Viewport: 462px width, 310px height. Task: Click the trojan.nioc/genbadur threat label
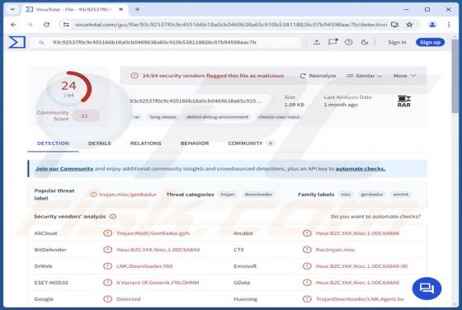(128, 195)
